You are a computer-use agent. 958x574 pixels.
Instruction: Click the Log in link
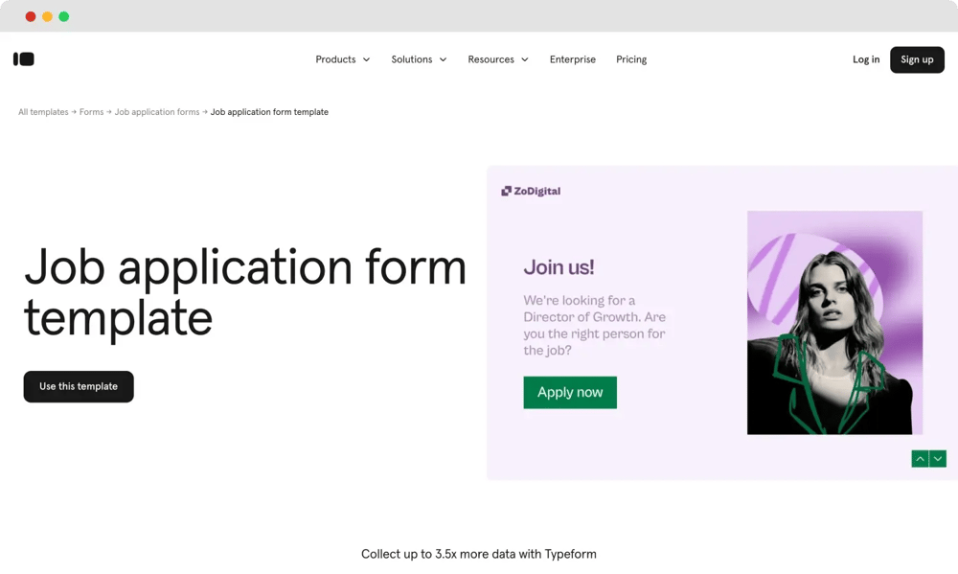[x=865, y=58]
